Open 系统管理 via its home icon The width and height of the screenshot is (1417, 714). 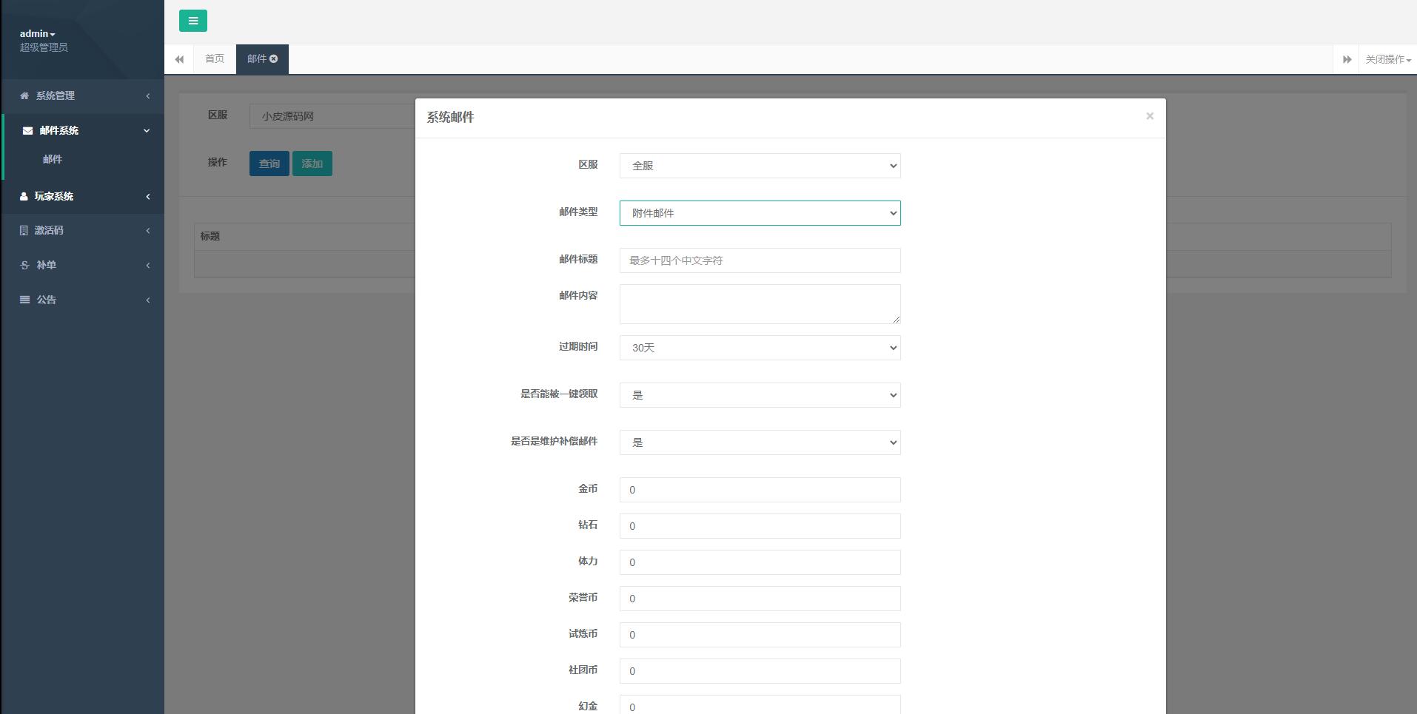(x=24, y=96)
